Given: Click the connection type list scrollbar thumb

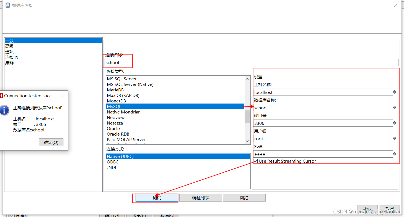Looking at the screenshot, I should [x=247, y=116].
